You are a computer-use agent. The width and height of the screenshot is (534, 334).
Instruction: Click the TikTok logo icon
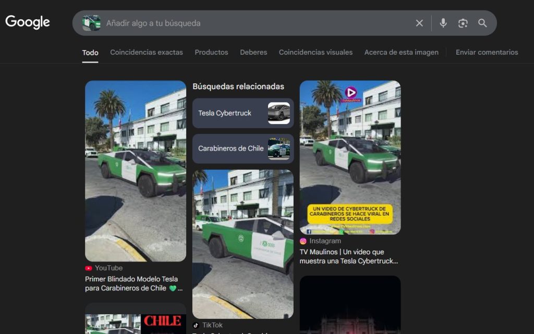coord(196,325)
